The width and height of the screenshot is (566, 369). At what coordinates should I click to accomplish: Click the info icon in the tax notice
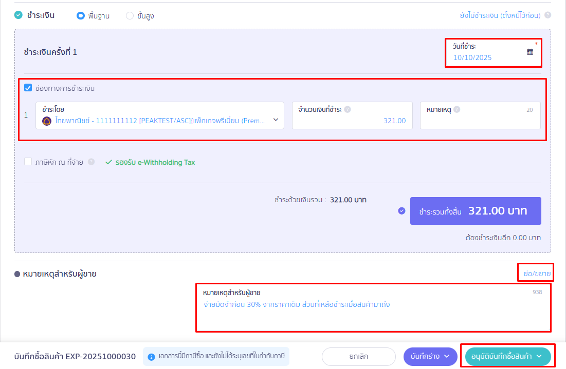(152, 357)
